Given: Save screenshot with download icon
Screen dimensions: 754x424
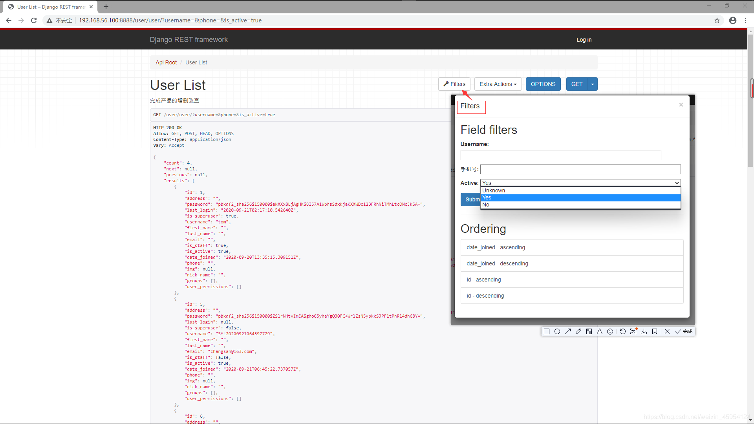Looking at the screenshot, I should click(644, 331).
